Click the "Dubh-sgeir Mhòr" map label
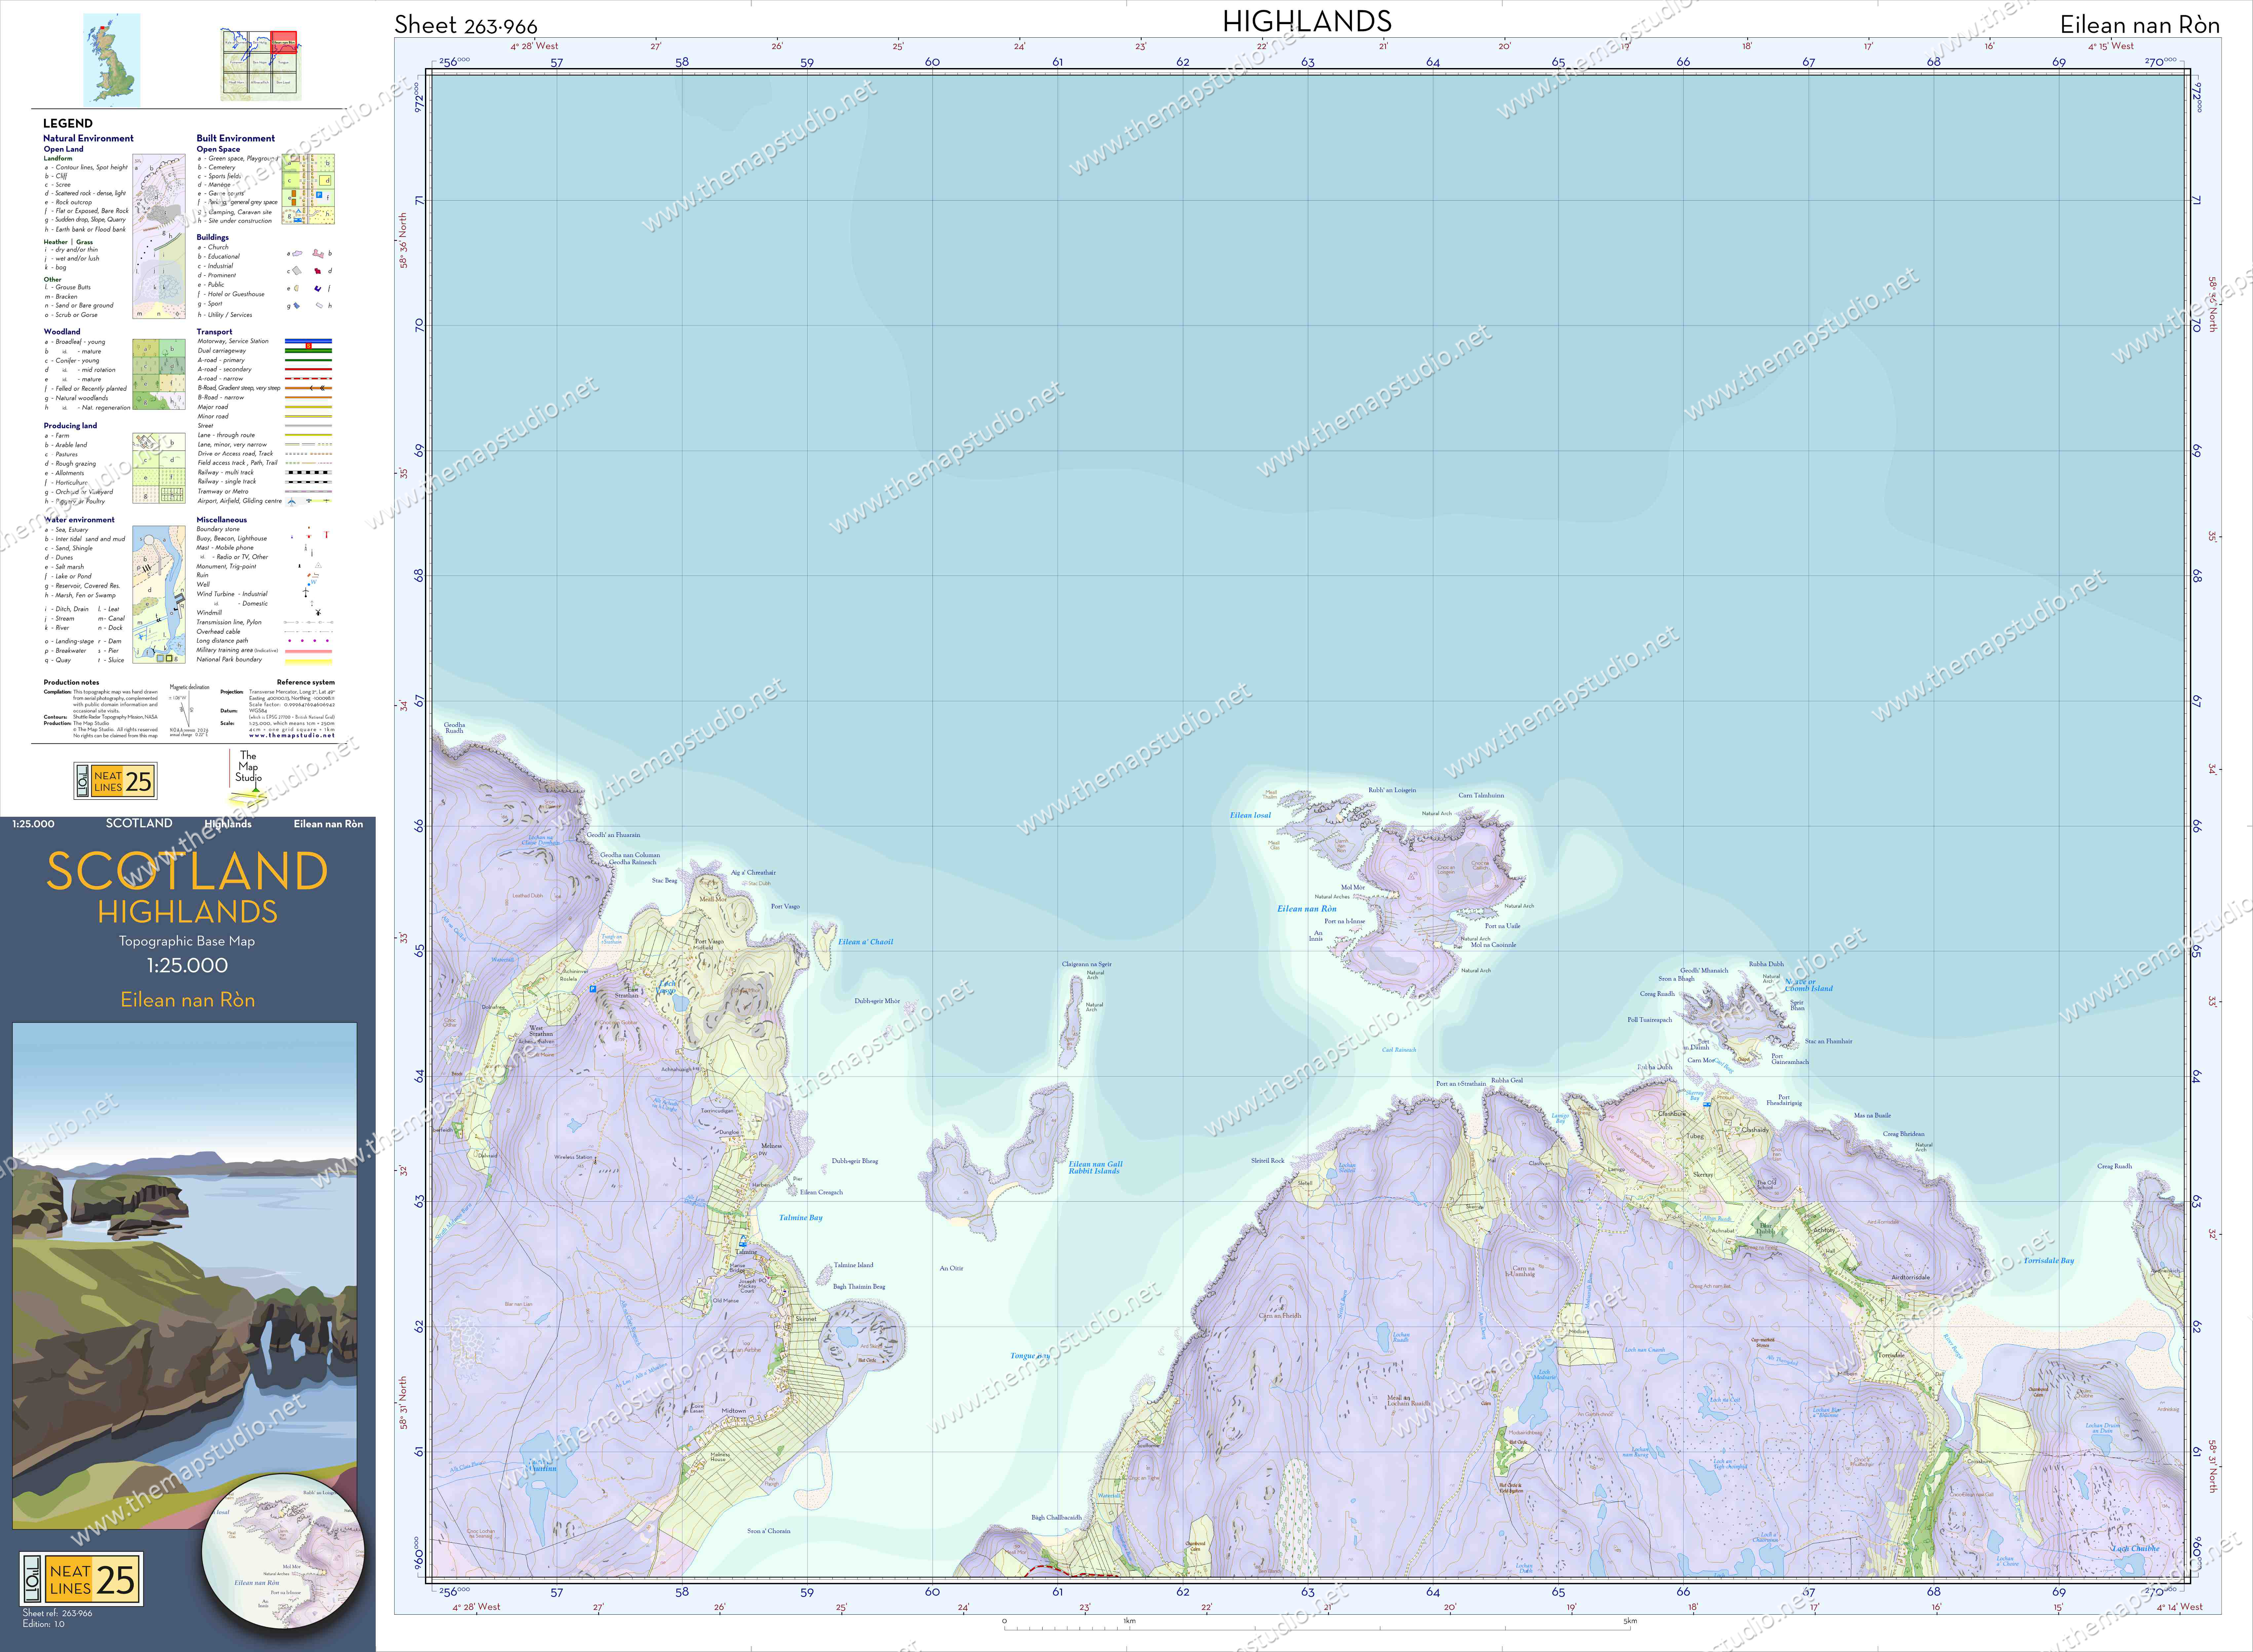The image size is (2253, 1652). click(877, 1001)
